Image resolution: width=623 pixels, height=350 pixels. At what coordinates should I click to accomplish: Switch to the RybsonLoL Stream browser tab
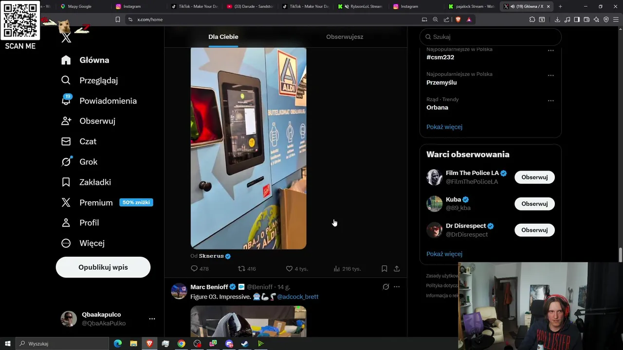pos(361,6)
